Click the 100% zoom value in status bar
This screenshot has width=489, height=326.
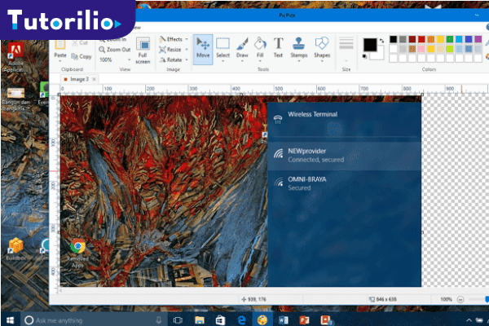[446, 299]
